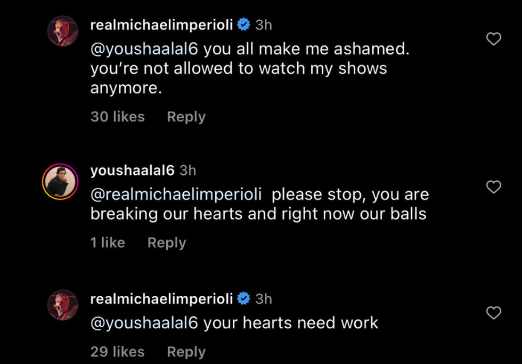This screenshot has width=522, height=364.
Task: Like the "you all make me ashamed" comment
Action: coord(494,39)
